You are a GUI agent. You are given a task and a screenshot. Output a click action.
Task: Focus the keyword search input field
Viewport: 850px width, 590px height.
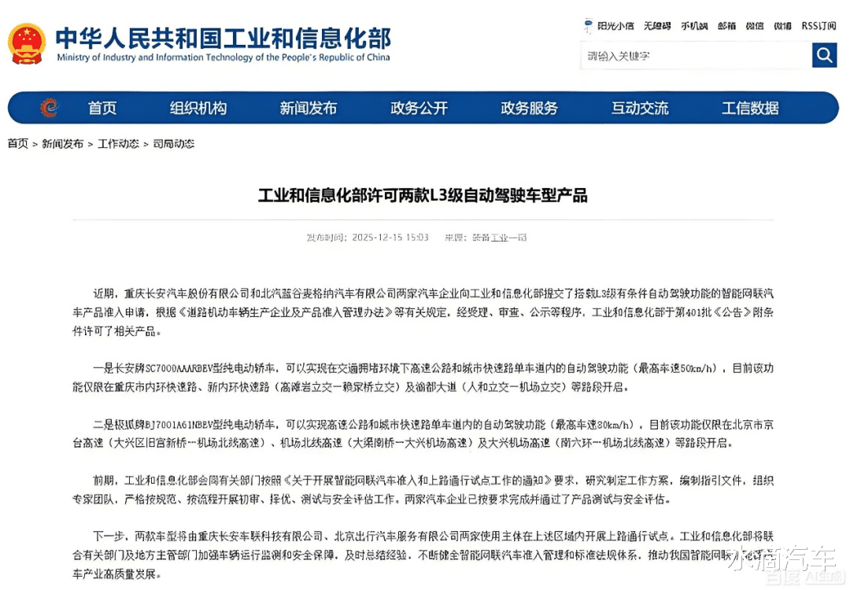696,55
